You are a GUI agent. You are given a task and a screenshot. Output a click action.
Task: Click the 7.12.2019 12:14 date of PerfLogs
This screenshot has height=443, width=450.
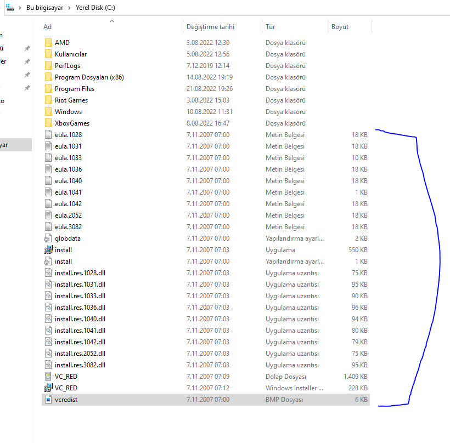[x=208, y=66]
